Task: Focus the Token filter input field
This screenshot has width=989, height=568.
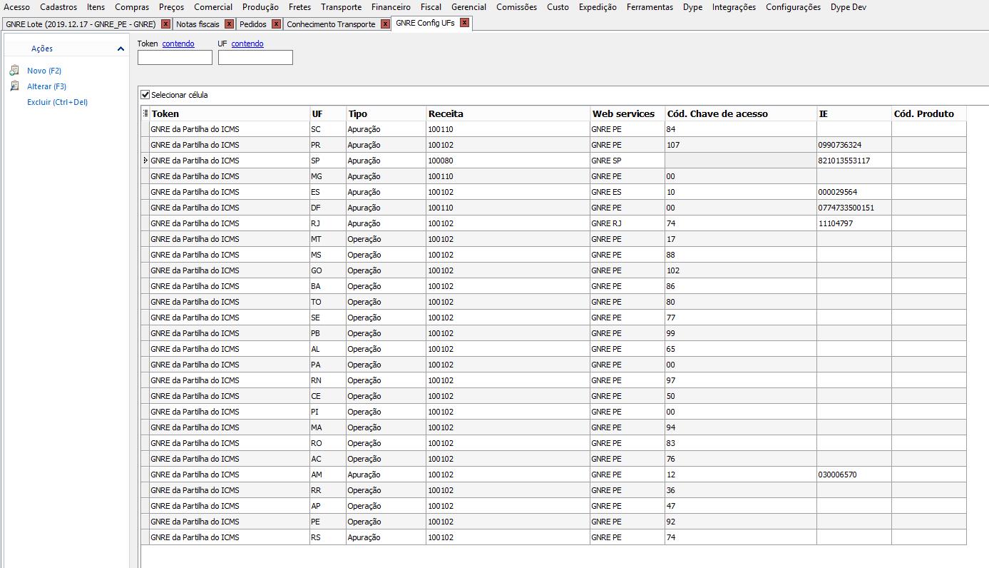Action: pyautogui.click(x=175, y=57)
